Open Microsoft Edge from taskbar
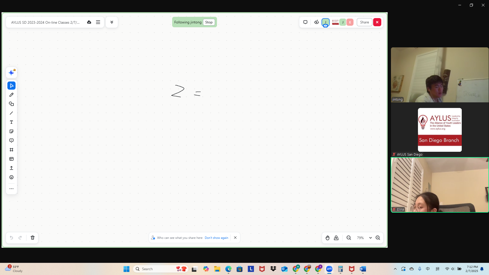Image resolution: width=489 pixels, height=275 pixels. click(228, 269)
